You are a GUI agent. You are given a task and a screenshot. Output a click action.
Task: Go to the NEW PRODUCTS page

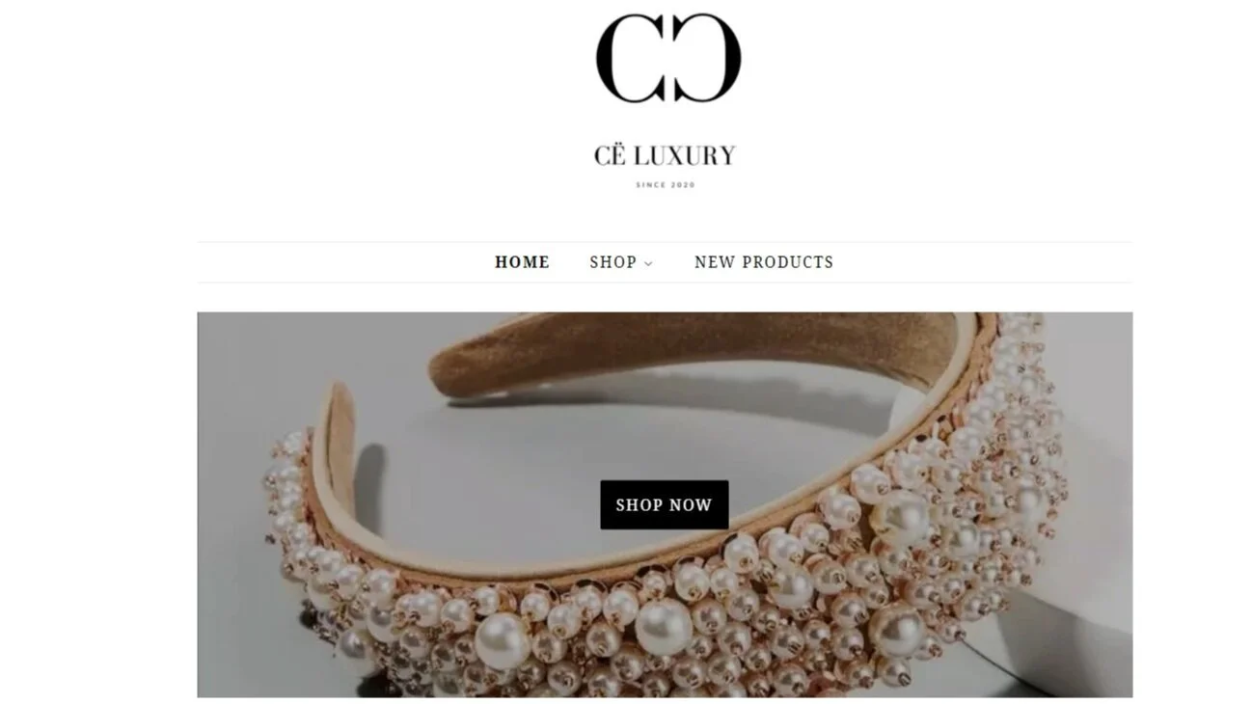[x=764, y=262]
